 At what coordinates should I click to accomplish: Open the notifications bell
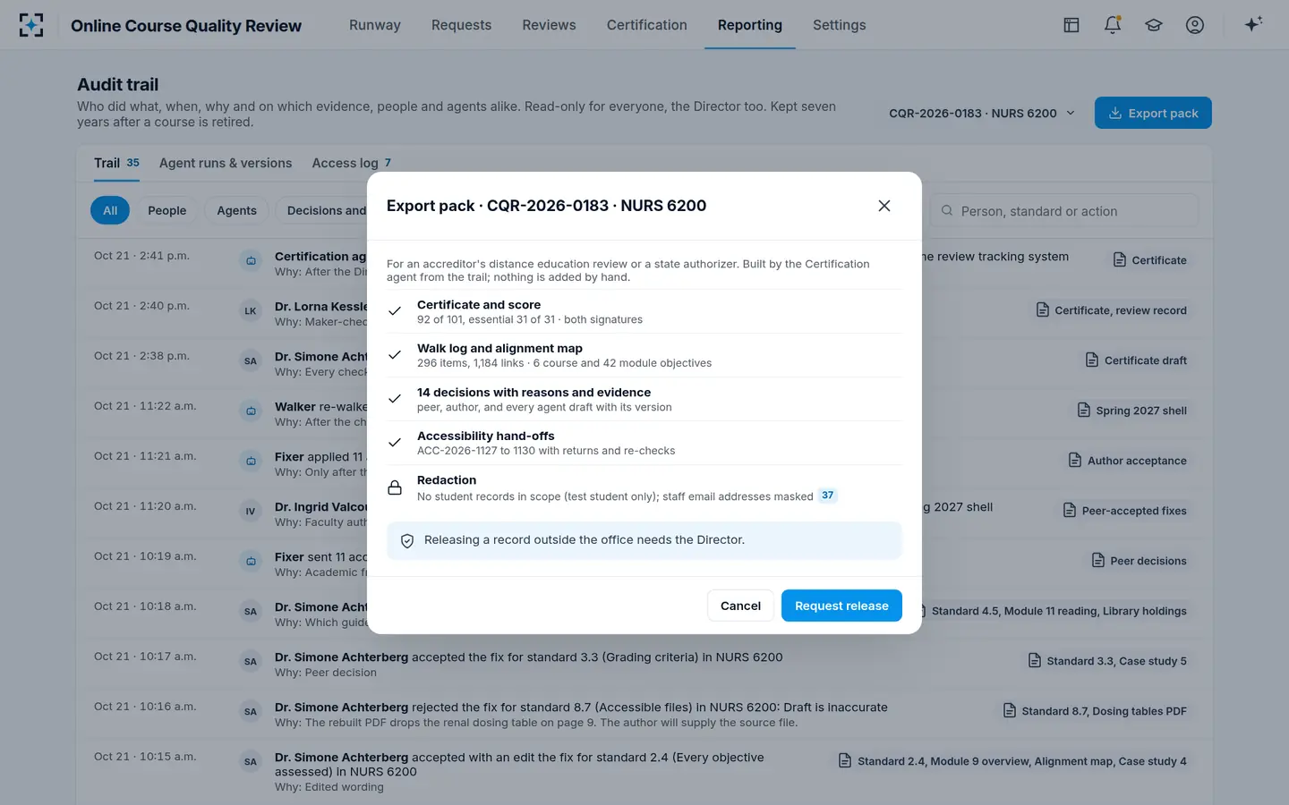pos(1113,25)
